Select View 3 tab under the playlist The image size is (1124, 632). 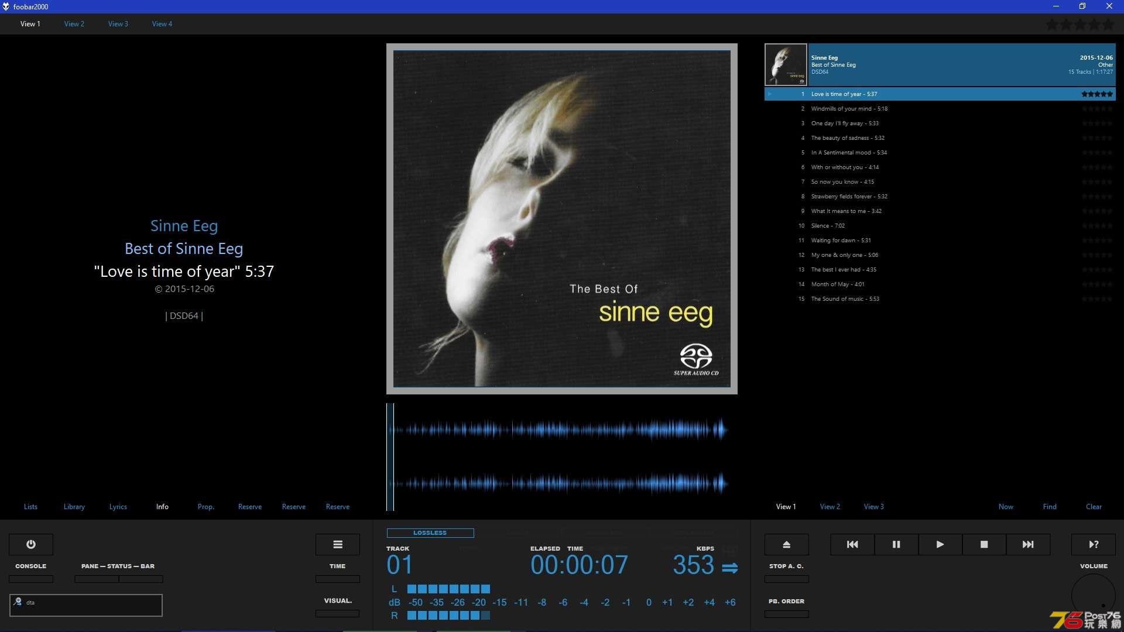[x=874, y=507]
